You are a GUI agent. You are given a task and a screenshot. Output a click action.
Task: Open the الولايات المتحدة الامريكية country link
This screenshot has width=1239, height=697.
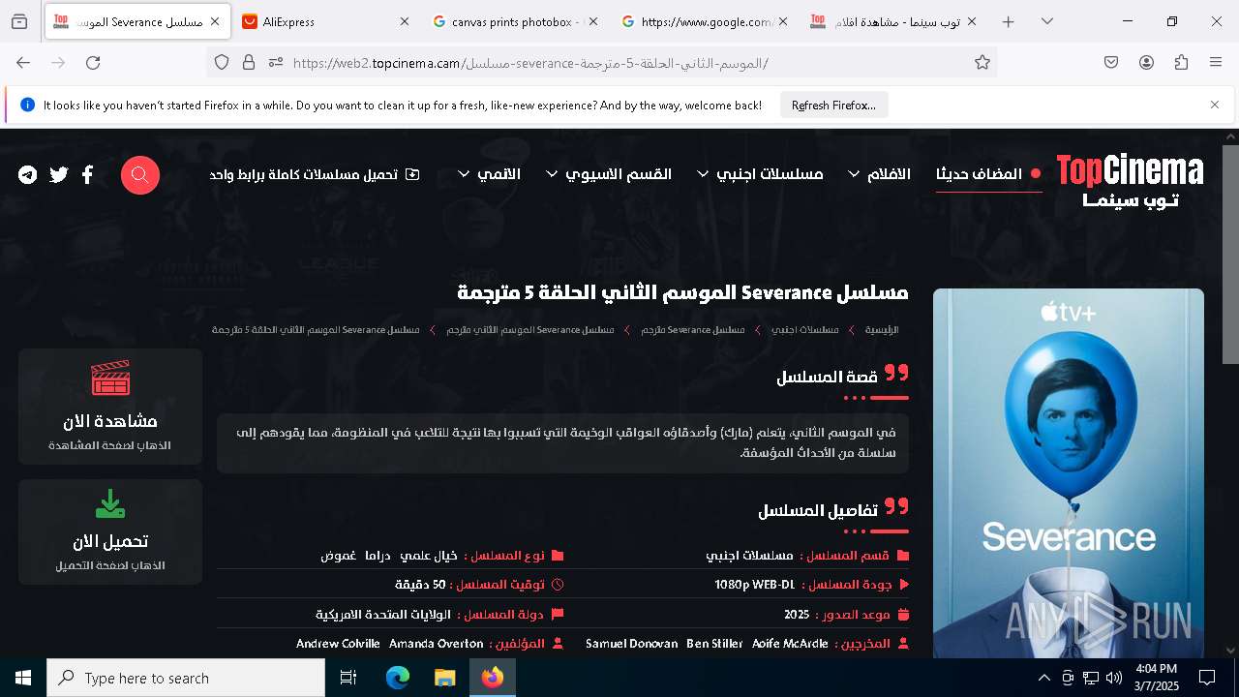(x=383, y=615)
